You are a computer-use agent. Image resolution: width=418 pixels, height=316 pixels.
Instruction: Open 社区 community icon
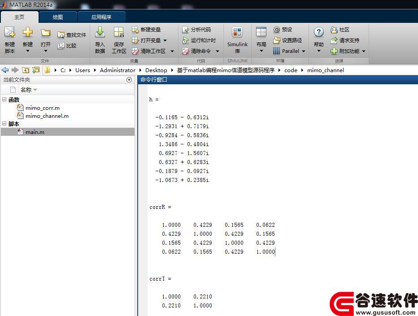click(x=334, y=29)
